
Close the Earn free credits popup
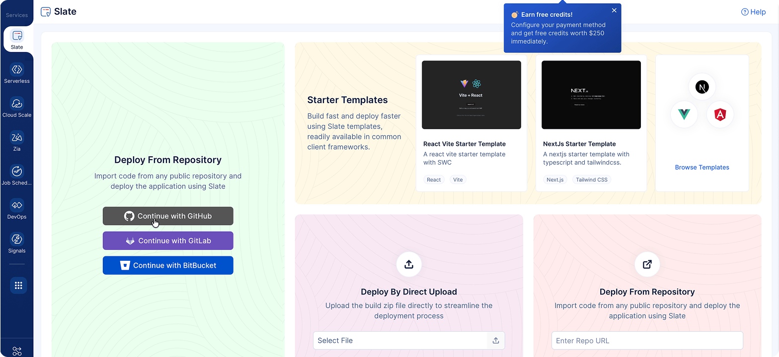click(614, 10)
